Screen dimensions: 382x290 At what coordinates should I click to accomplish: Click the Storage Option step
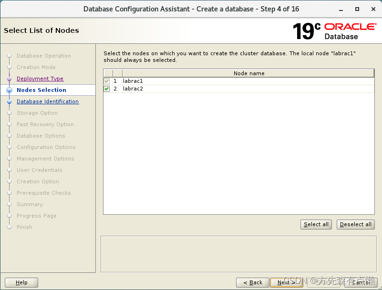(x=37, y=113)
